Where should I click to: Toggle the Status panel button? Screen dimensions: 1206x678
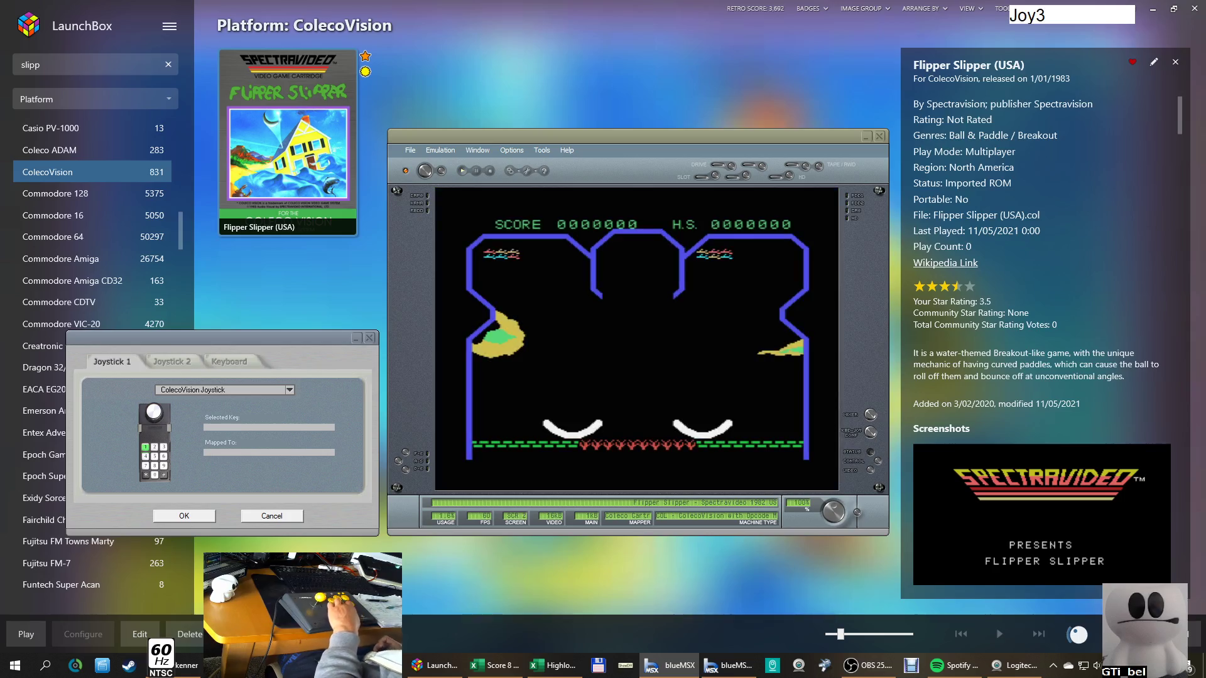tap(871, 452)
